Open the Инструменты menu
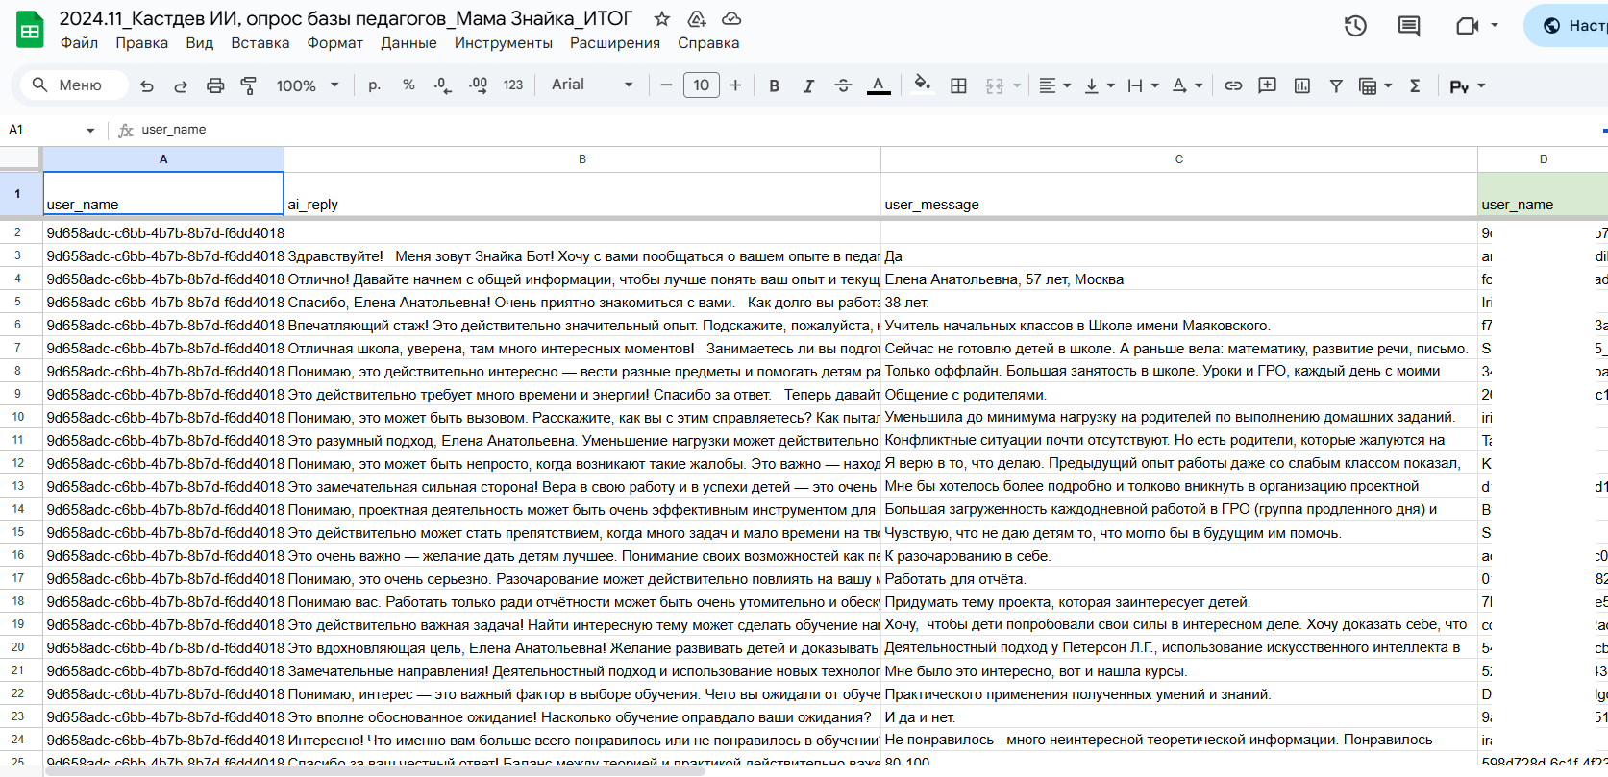1608x777 pixels. [x=504, y=43]
